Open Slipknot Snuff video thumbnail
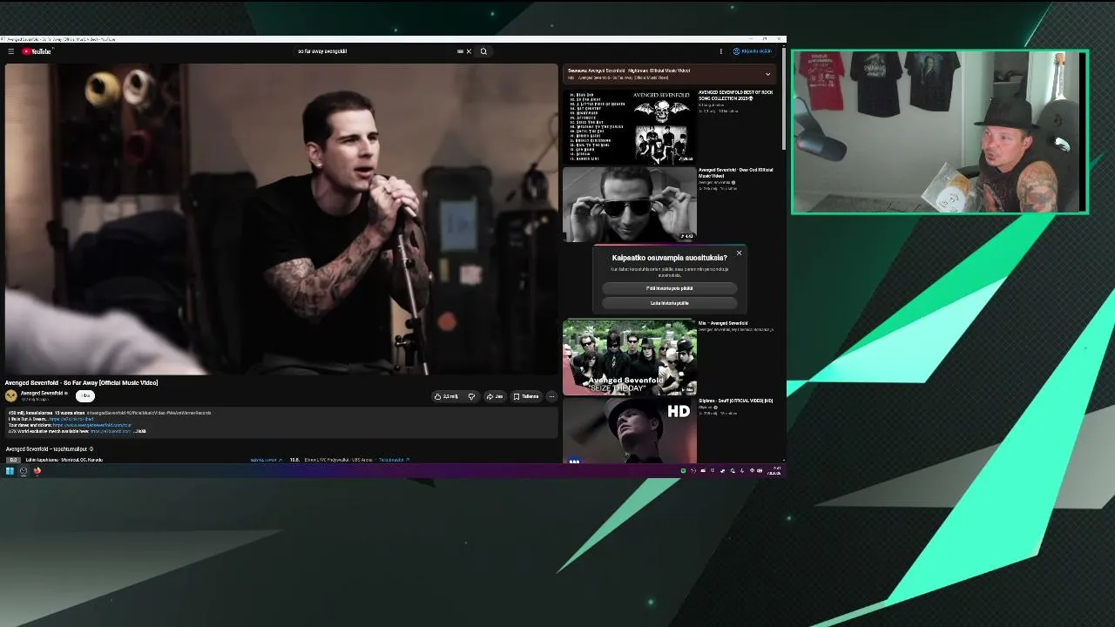The width and height of the screenshot is (1115, 627). click(x=629, y=431)
